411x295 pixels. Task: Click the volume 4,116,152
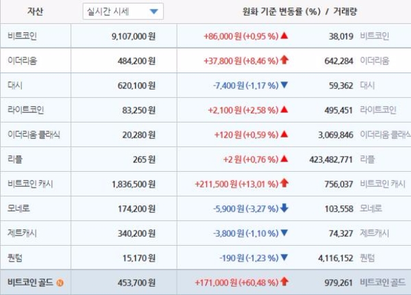point(336,258)
